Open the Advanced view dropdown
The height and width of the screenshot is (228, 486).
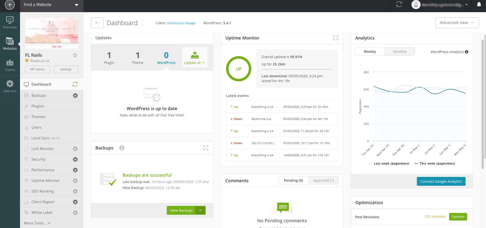pyautogui.click(x=457, y=23)
